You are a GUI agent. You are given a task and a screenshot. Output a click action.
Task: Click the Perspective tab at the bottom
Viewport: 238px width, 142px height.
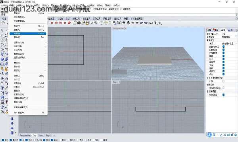pyautogui.click(x=25, y=136)
